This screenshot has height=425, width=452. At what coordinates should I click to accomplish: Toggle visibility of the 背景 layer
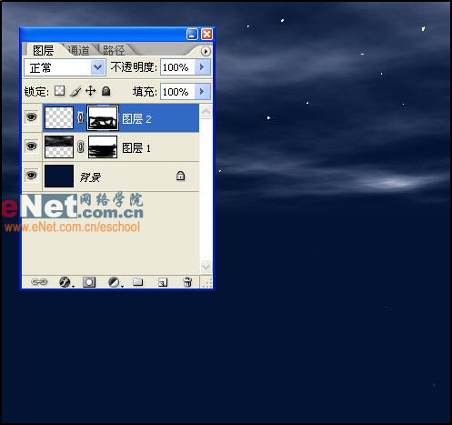pyautogui.click(x=32, y=176)
